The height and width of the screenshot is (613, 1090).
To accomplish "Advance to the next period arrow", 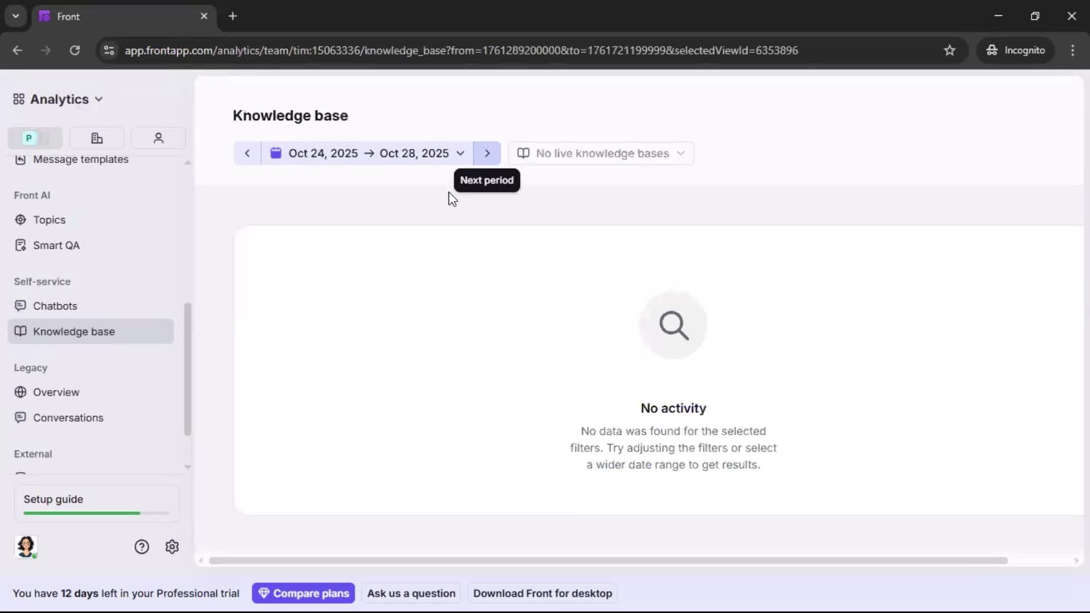I will [x=487, y=153].
